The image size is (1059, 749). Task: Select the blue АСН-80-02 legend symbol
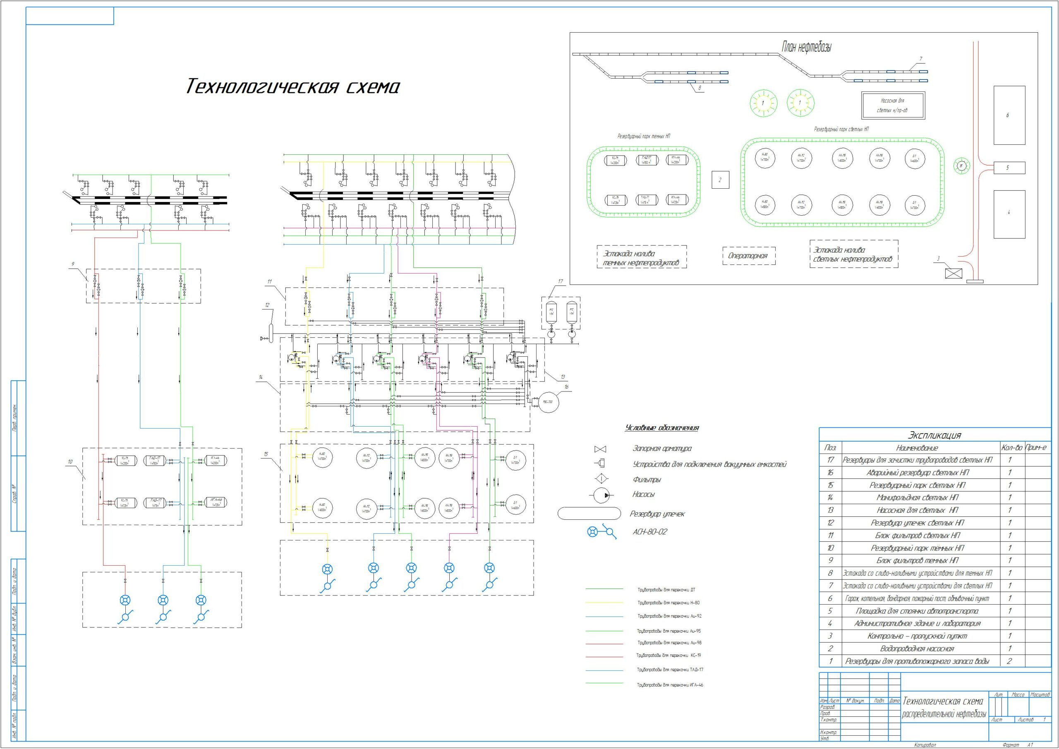tap(601, 533)
